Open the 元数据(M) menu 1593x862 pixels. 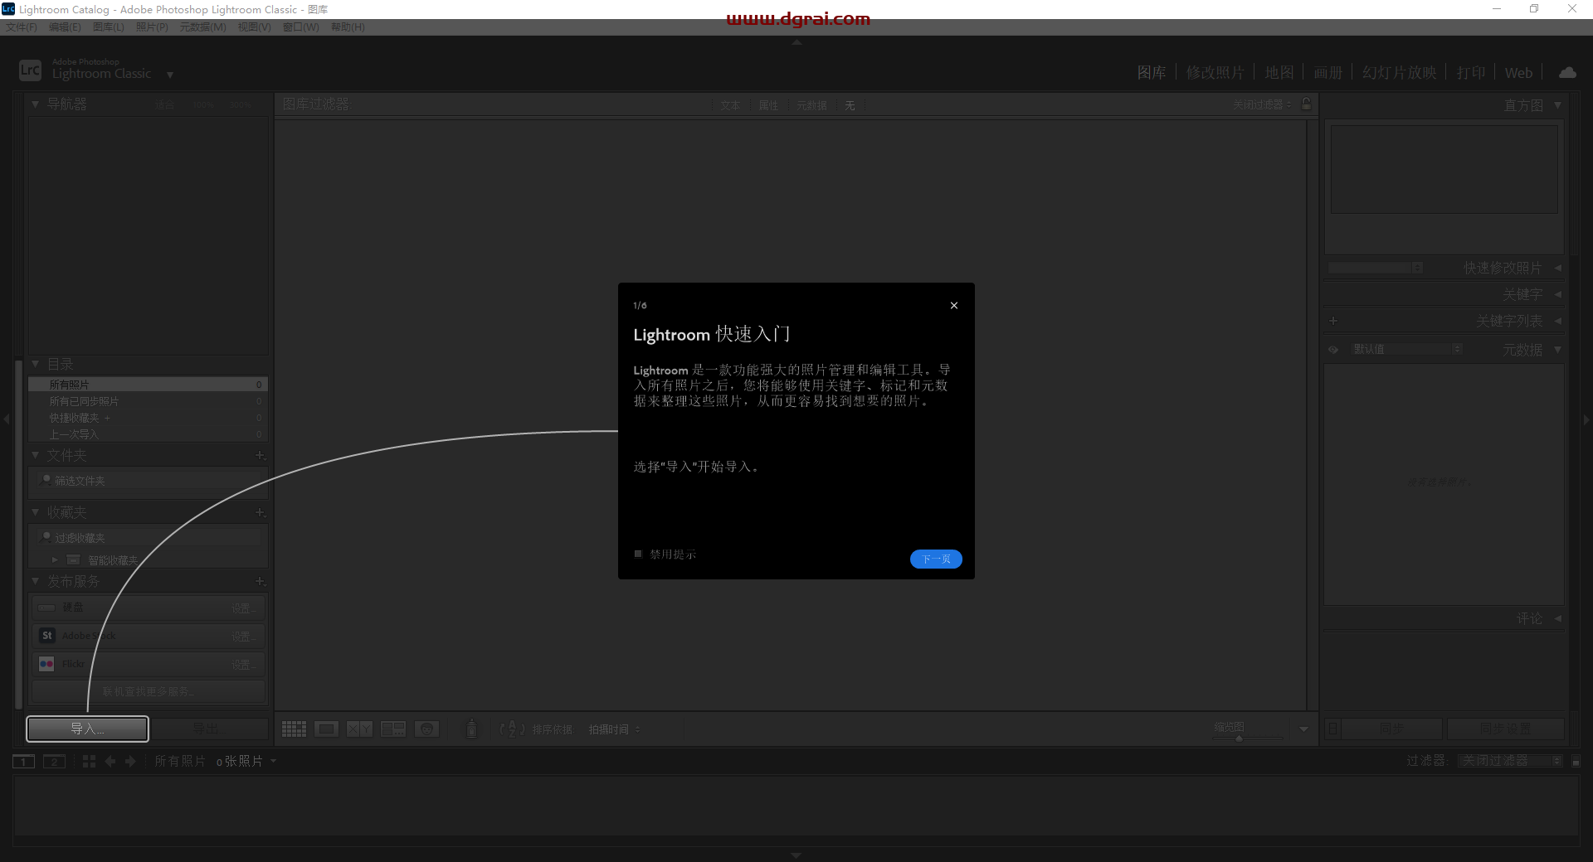click(202, 27)
